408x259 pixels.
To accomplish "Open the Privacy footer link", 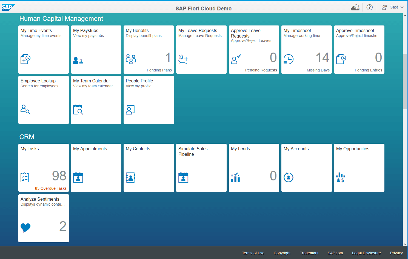I will coord(396,253).
